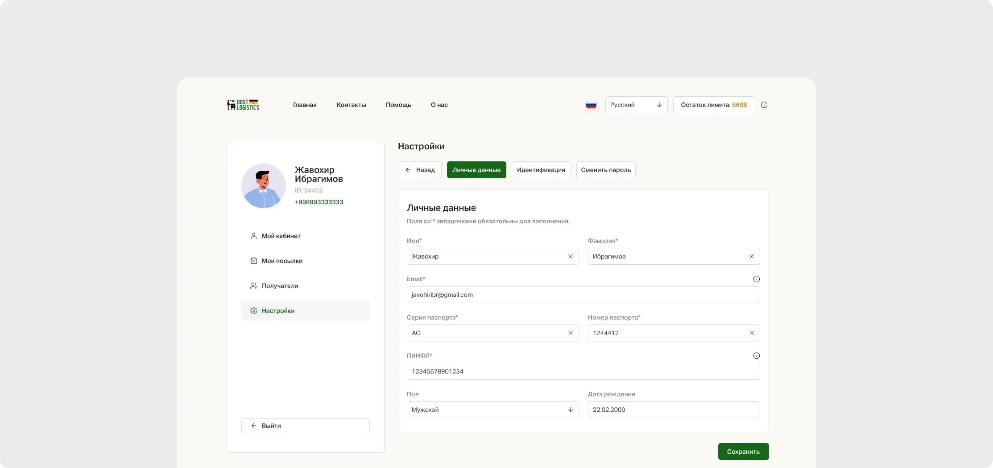Image resolution: width=993 pixels, height=468 pixels.
Task: Click the phone number +998993333333
Action: point(319,202)
